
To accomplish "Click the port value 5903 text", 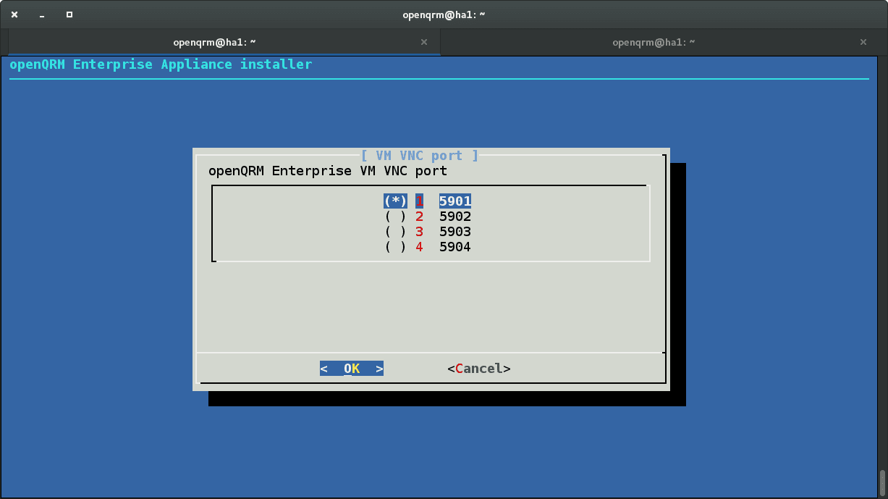I will [x=455, y=232].
